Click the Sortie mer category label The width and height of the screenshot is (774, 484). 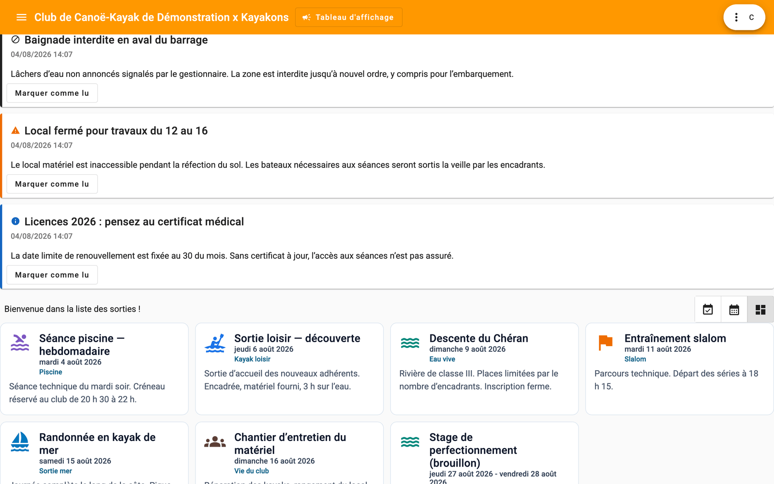pyautogui.click(x=56, y=471)
